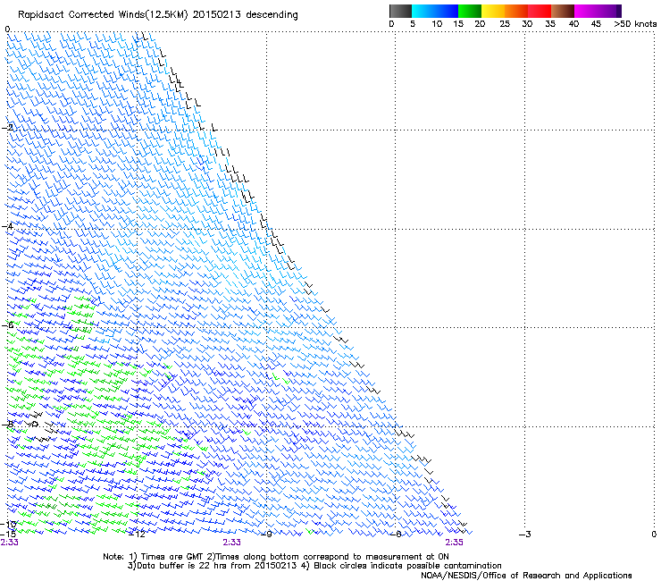The image size is (661, 581).
Task: Click longitude label '-12' on bottom axis
Action: (x=137, y=535)
